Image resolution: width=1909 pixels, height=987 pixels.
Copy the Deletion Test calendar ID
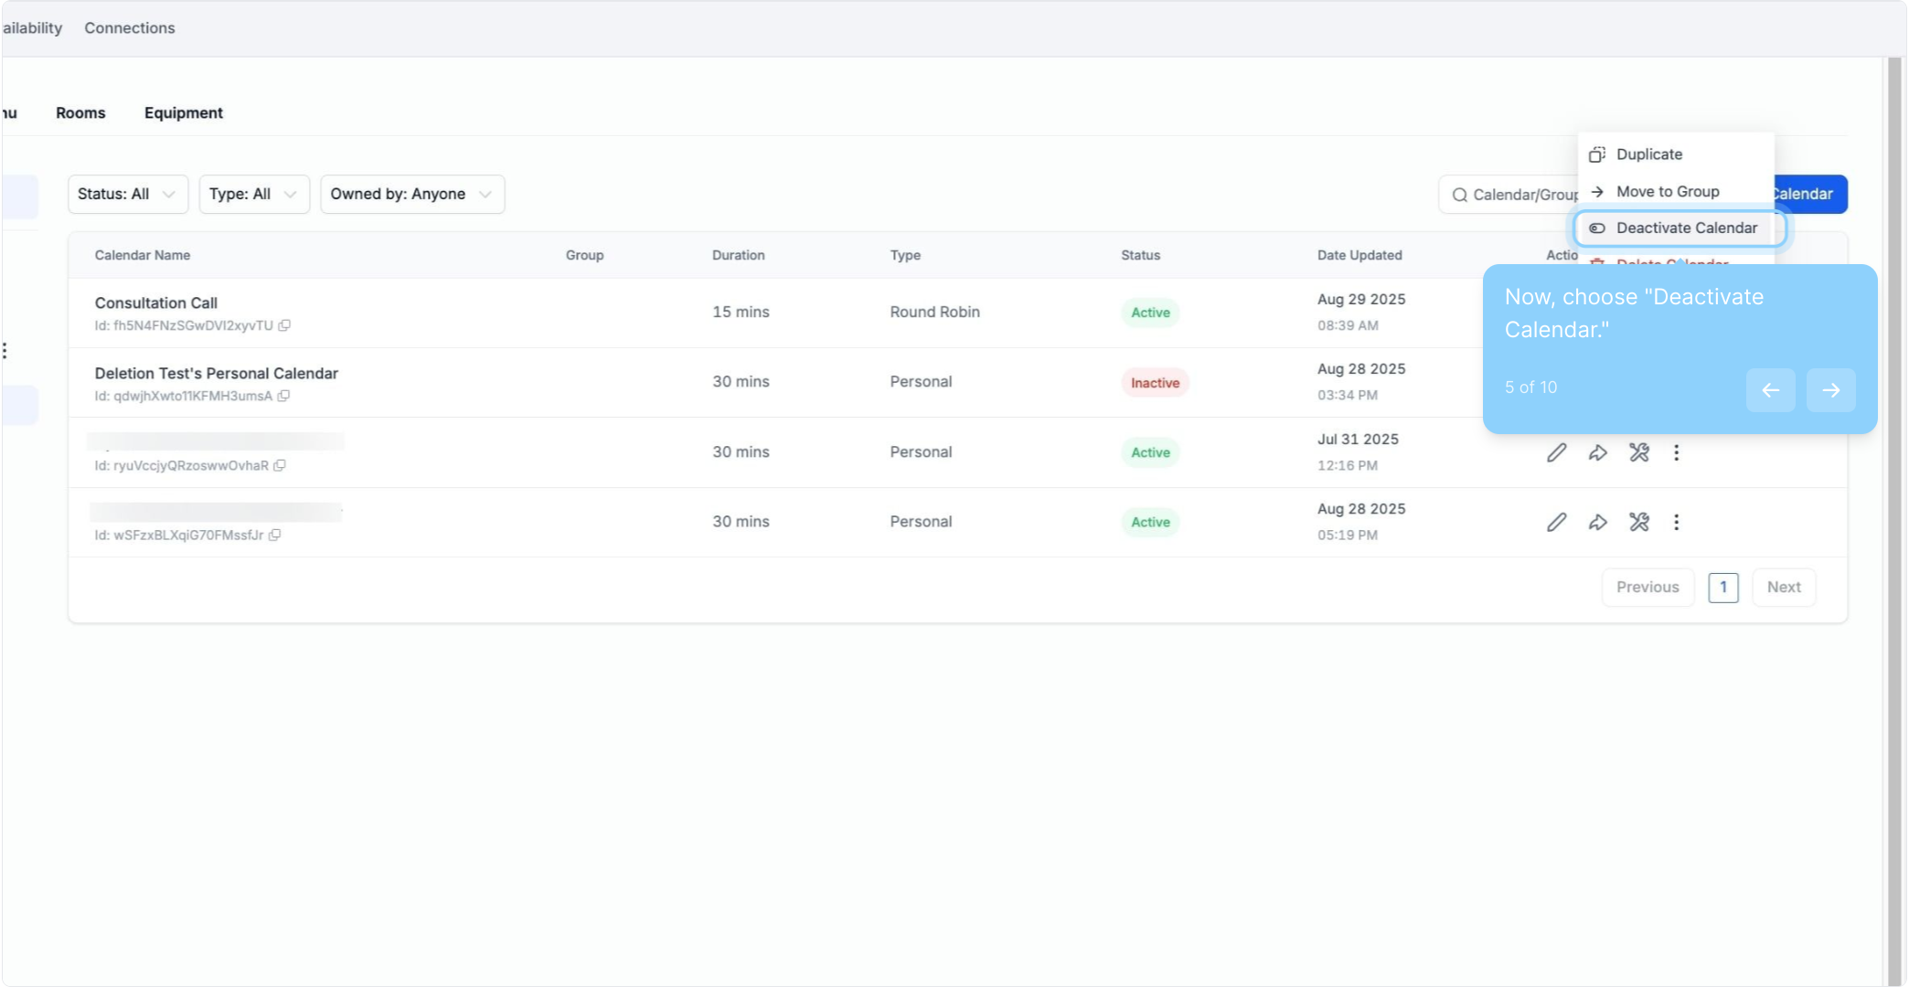click(x=283, y=396)
